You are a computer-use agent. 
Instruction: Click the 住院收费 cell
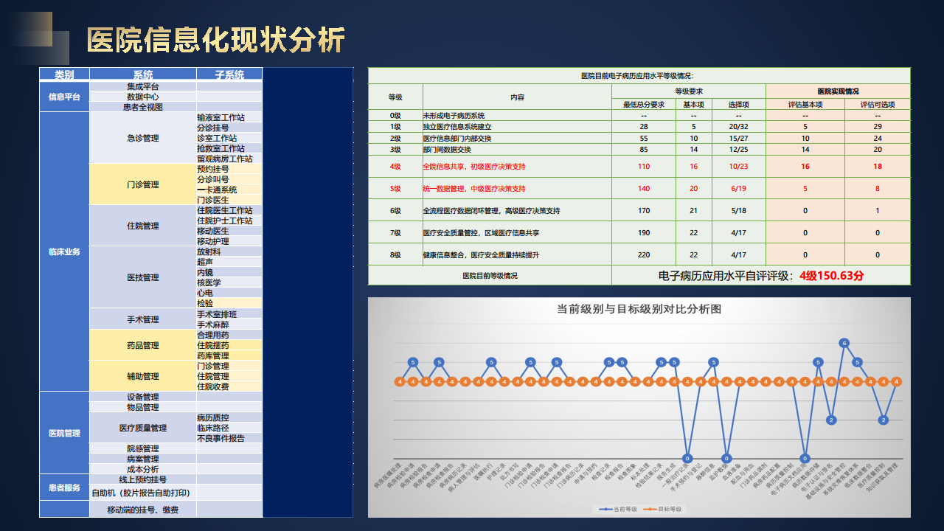point(229,386)
